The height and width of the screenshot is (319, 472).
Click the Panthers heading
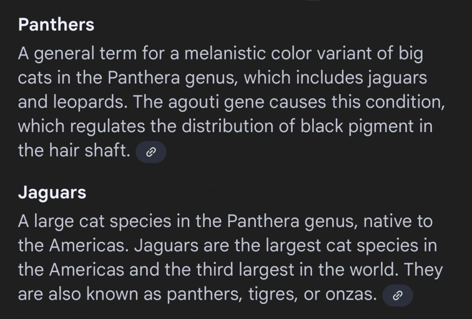tap(56, 25)
